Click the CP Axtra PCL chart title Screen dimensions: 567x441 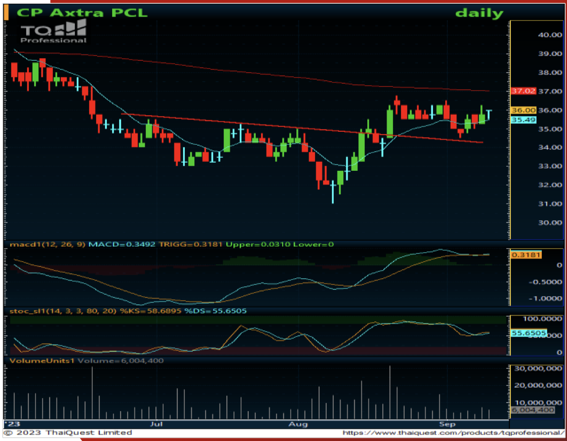pyautogui.click(x=82, y=13)
